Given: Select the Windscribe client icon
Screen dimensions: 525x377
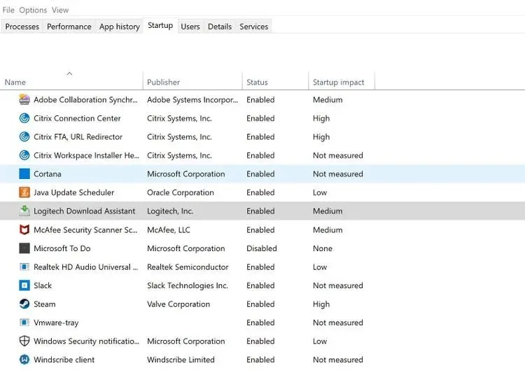Looking at the screenshot, I should click(24, 360).
